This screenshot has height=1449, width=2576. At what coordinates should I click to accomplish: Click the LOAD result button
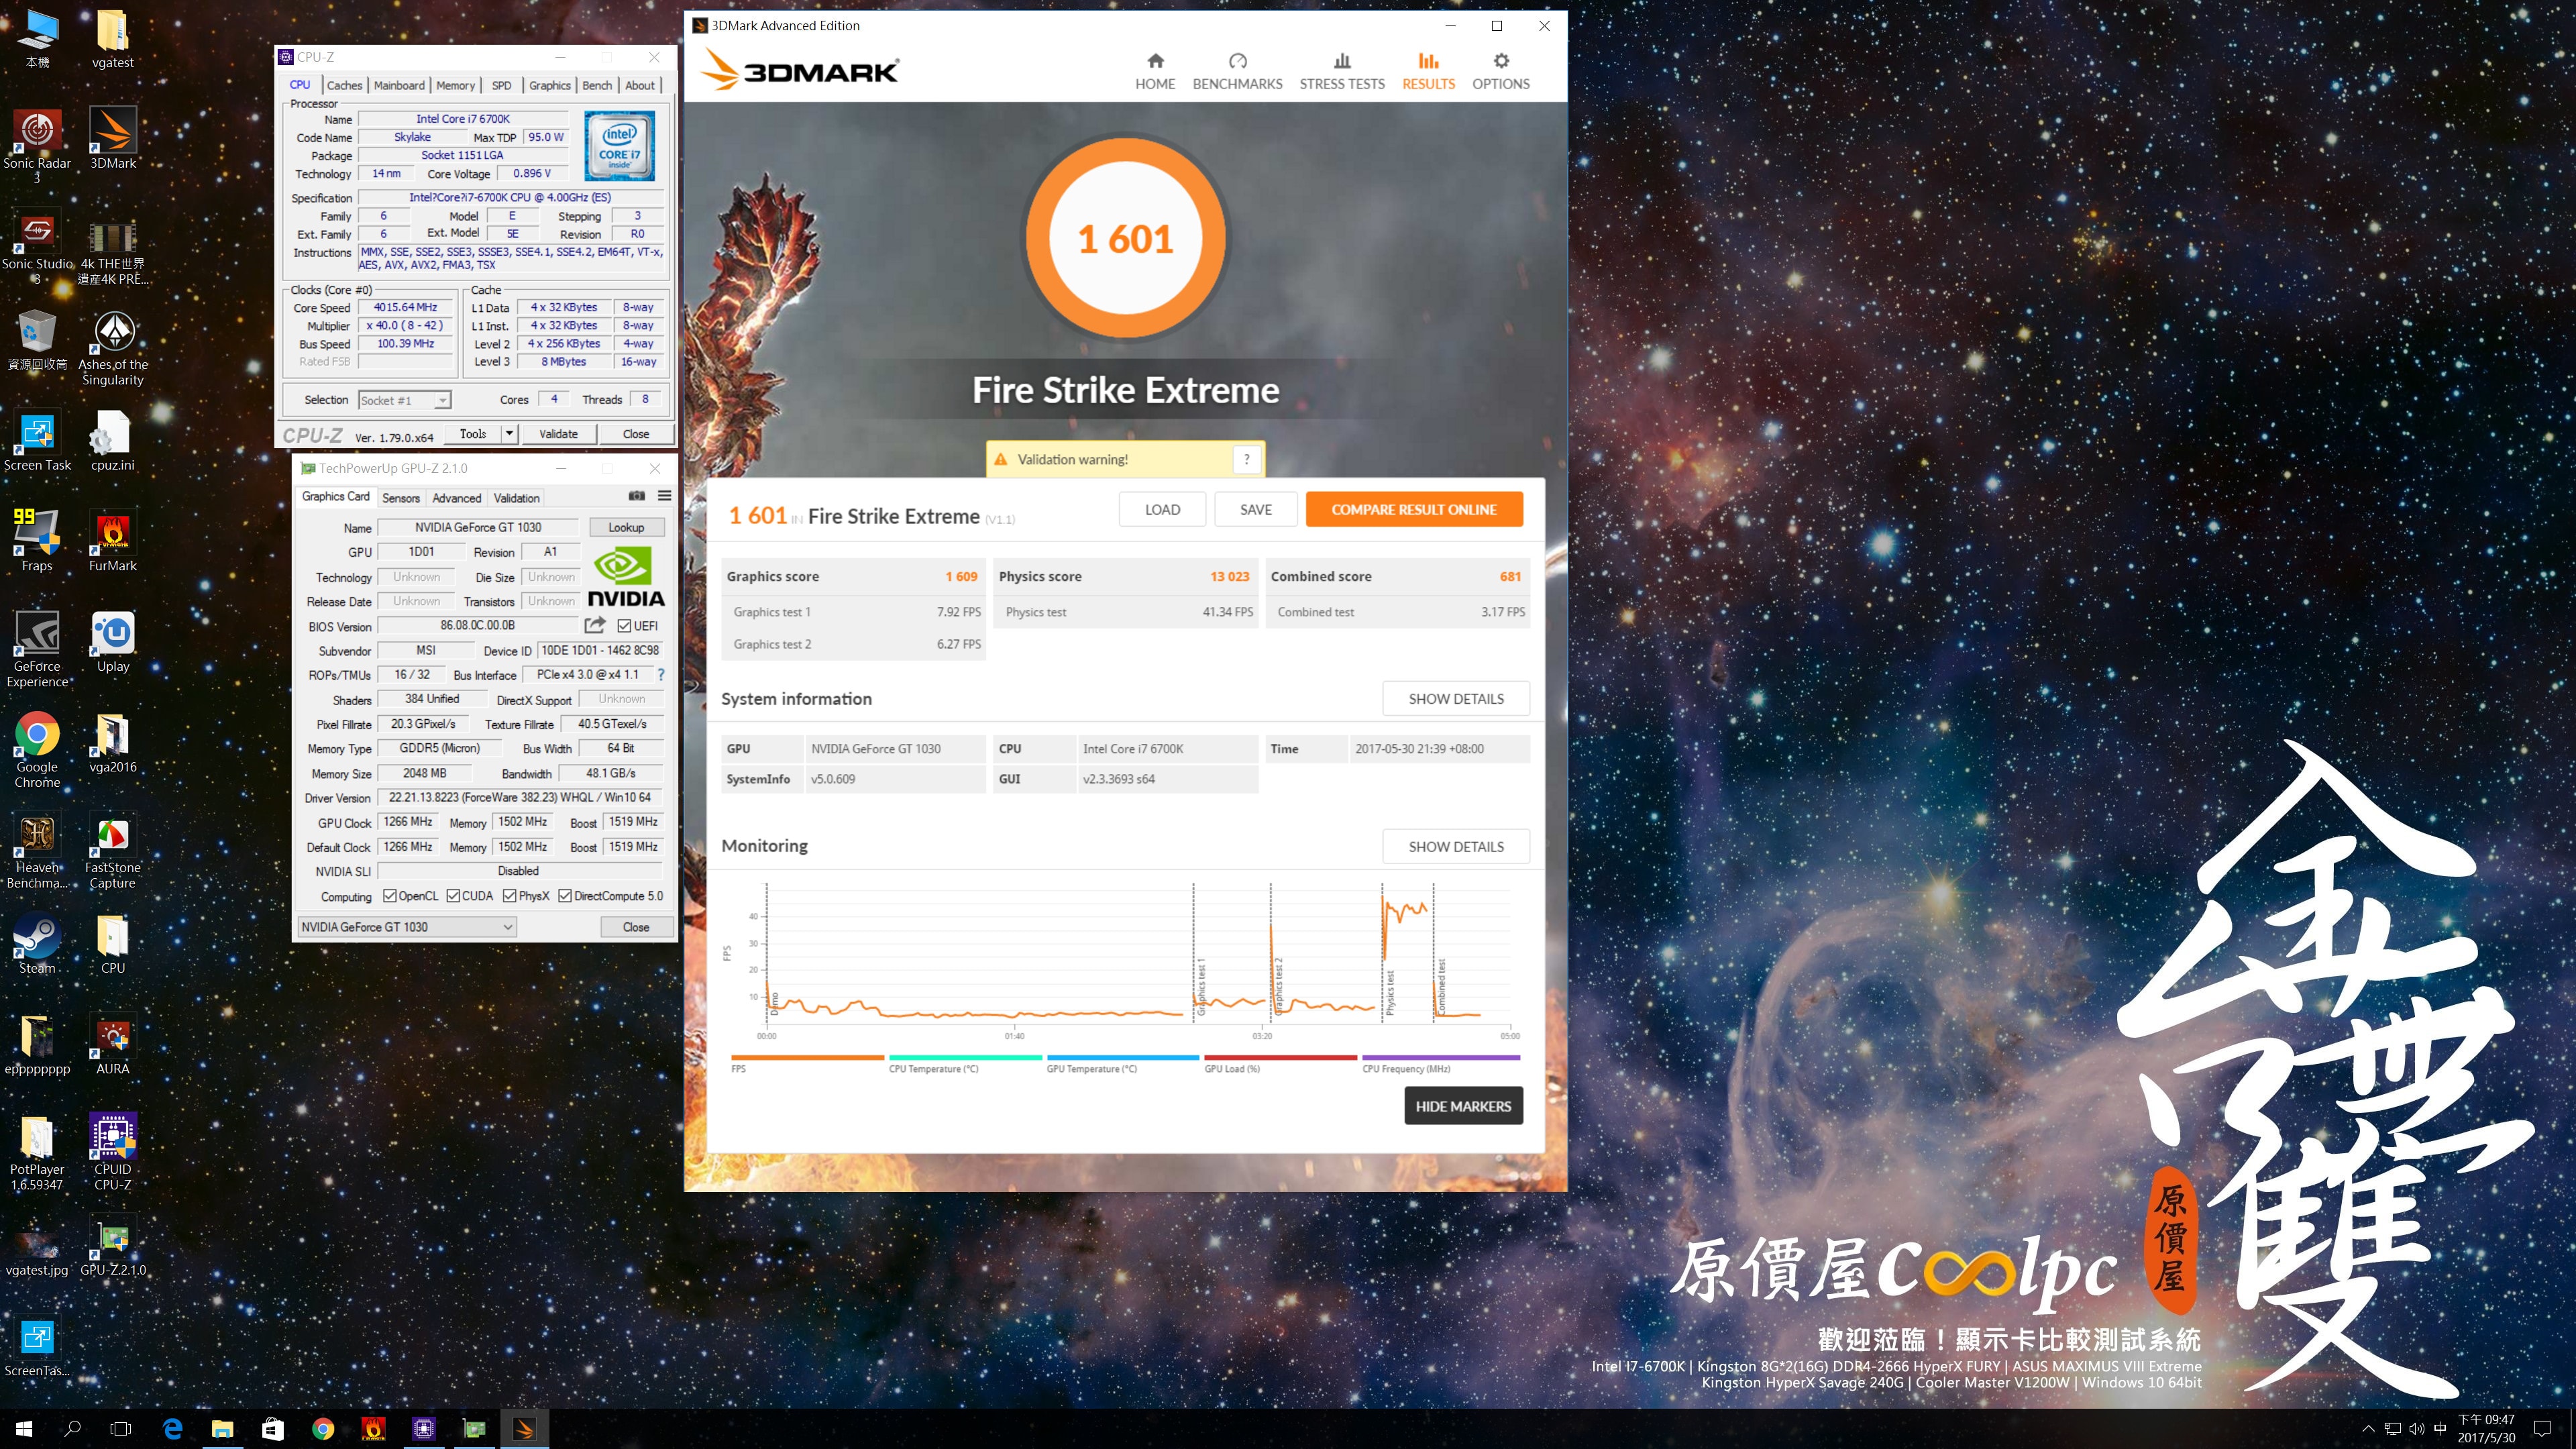click(1162, 509)
